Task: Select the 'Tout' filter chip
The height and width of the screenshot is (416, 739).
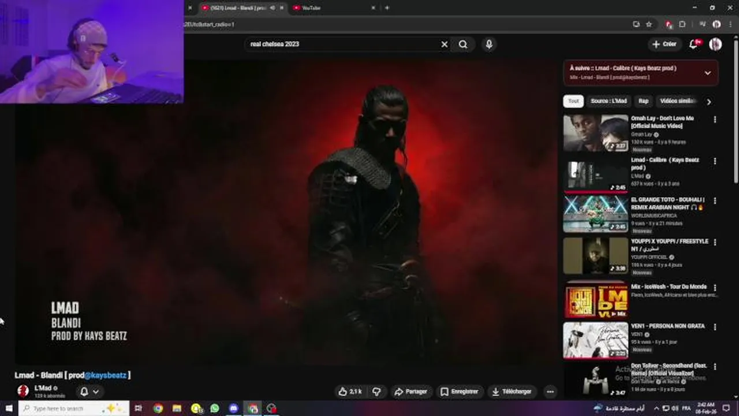Action: (x=573, y=101)
